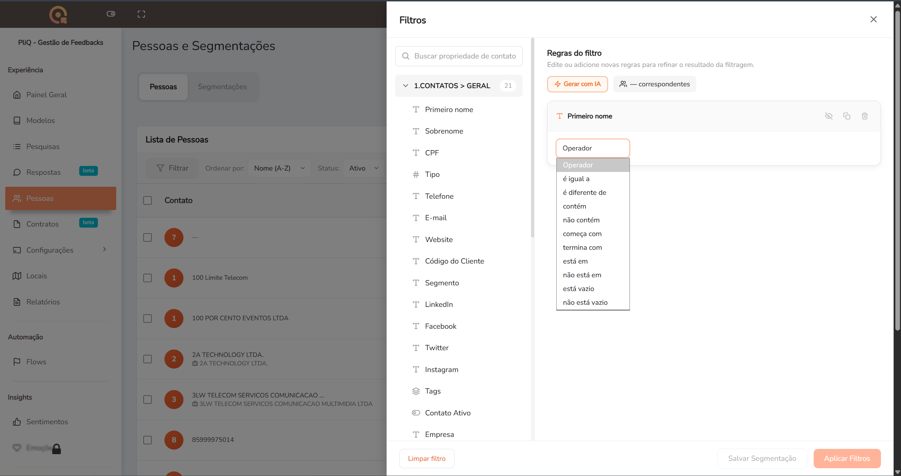The height and width of the screenshot is (476, 901).
Task: Hide the Primeiro nome rule
Action: (x=829, y=116)
